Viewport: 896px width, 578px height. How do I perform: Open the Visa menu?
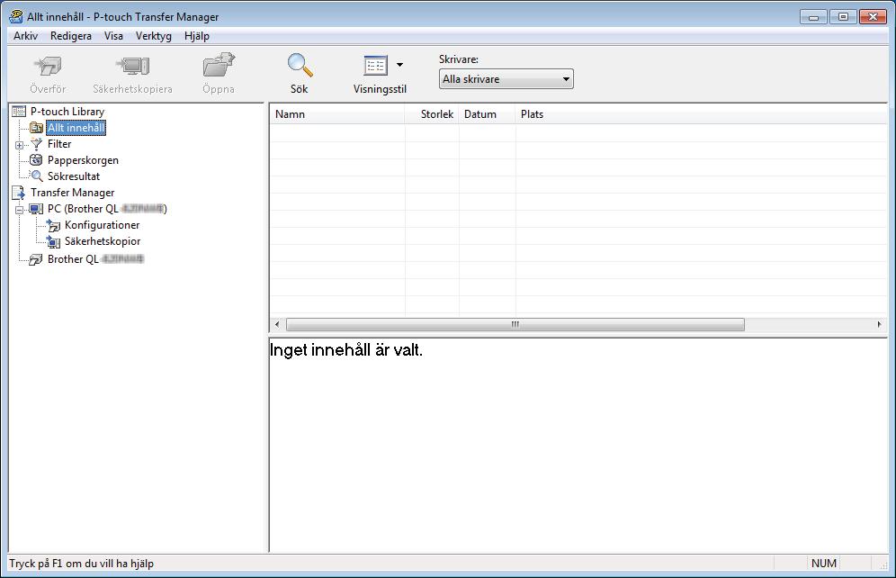(113, 35)
